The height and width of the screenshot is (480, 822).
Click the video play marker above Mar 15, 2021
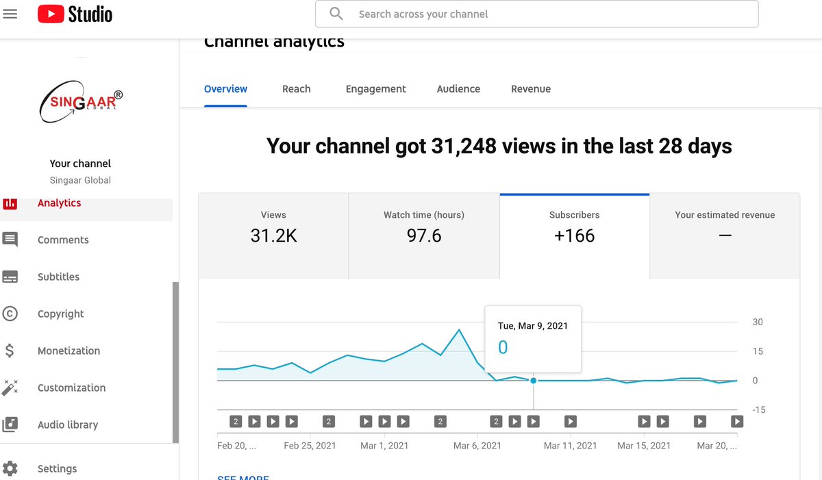pos(644,421)
